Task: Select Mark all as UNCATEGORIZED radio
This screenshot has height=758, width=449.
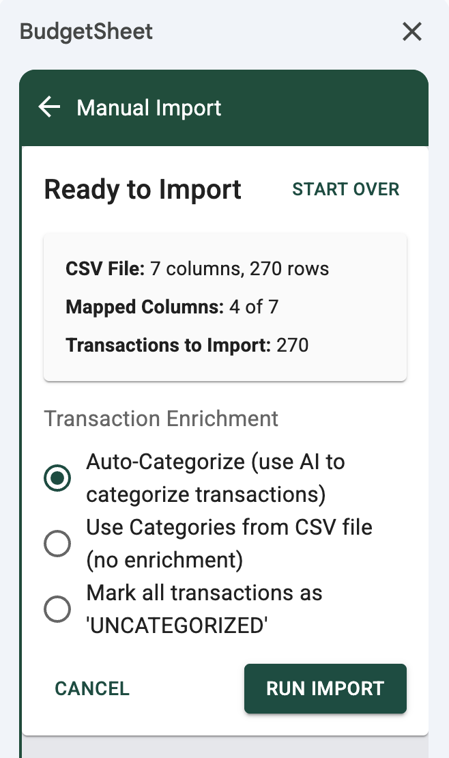Action: 57,608
